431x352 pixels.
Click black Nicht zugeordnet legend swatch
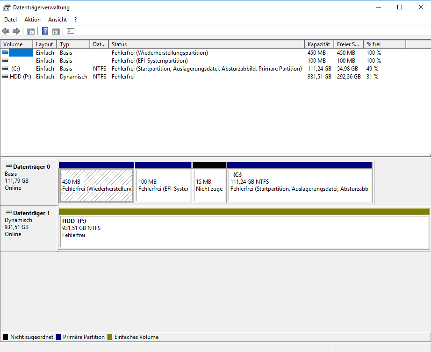point(6,337)
